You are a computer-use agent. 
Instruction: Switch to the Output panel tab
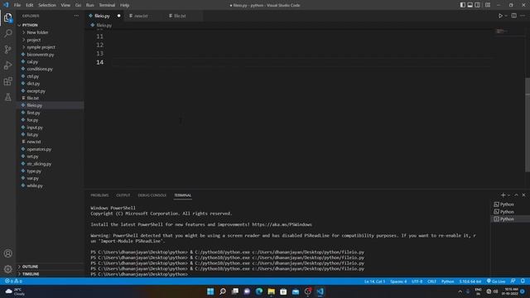click(x=123, y=195)
